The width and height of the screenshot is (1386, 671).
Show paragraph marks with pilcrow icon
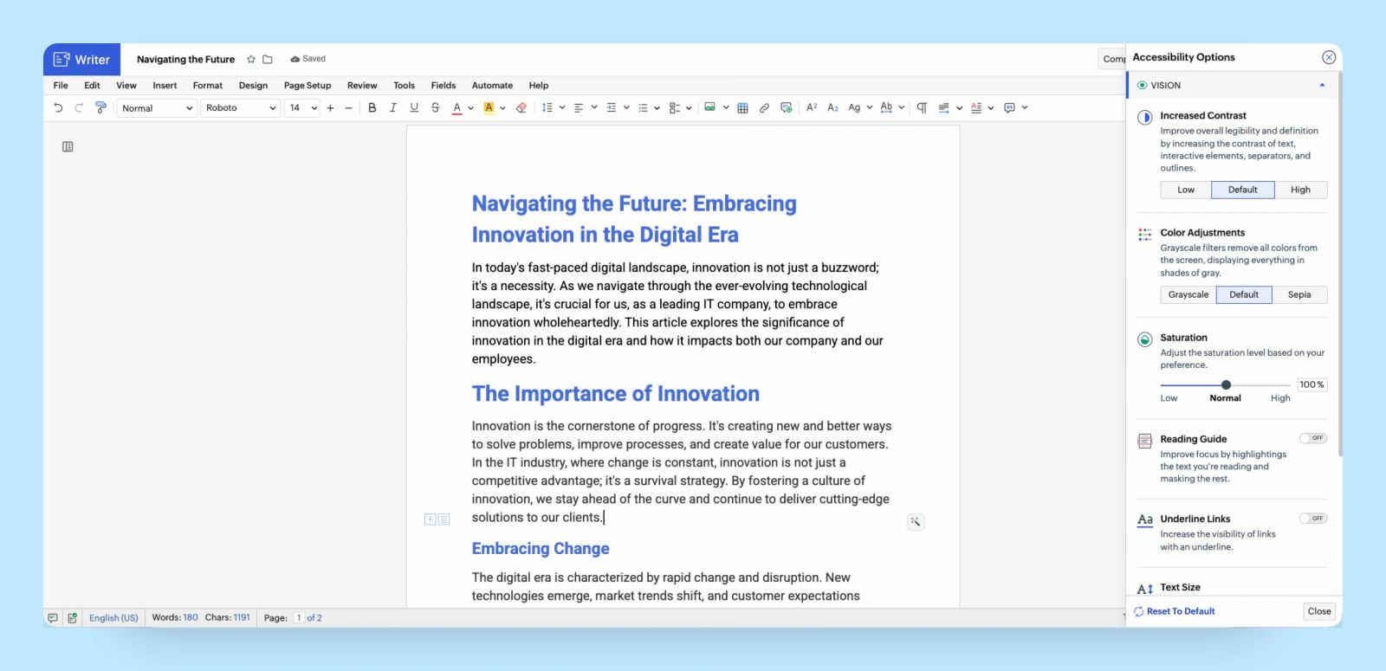[x=922, y=107]
